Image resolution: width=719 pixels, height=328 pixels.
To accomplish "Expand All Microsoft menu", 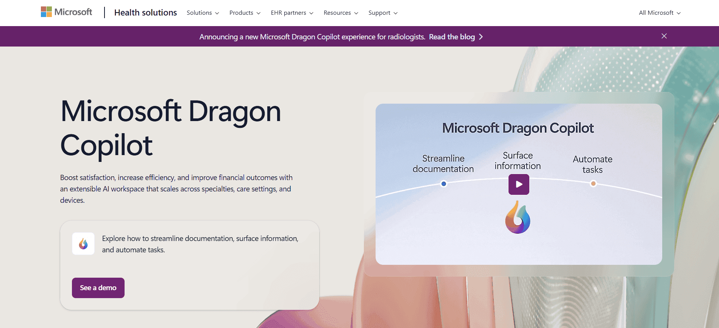I will click(660, 13).
